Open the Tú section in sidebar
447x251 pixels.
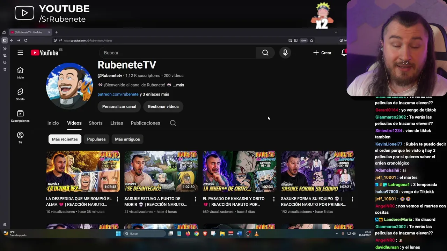pyautogui.click(x=20, y=138)
